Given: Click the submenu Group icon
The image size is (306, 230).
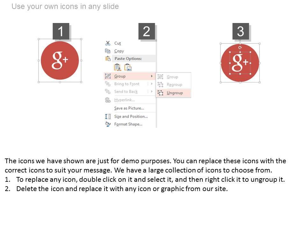Looking at the screenshot, I should point(160,77).
